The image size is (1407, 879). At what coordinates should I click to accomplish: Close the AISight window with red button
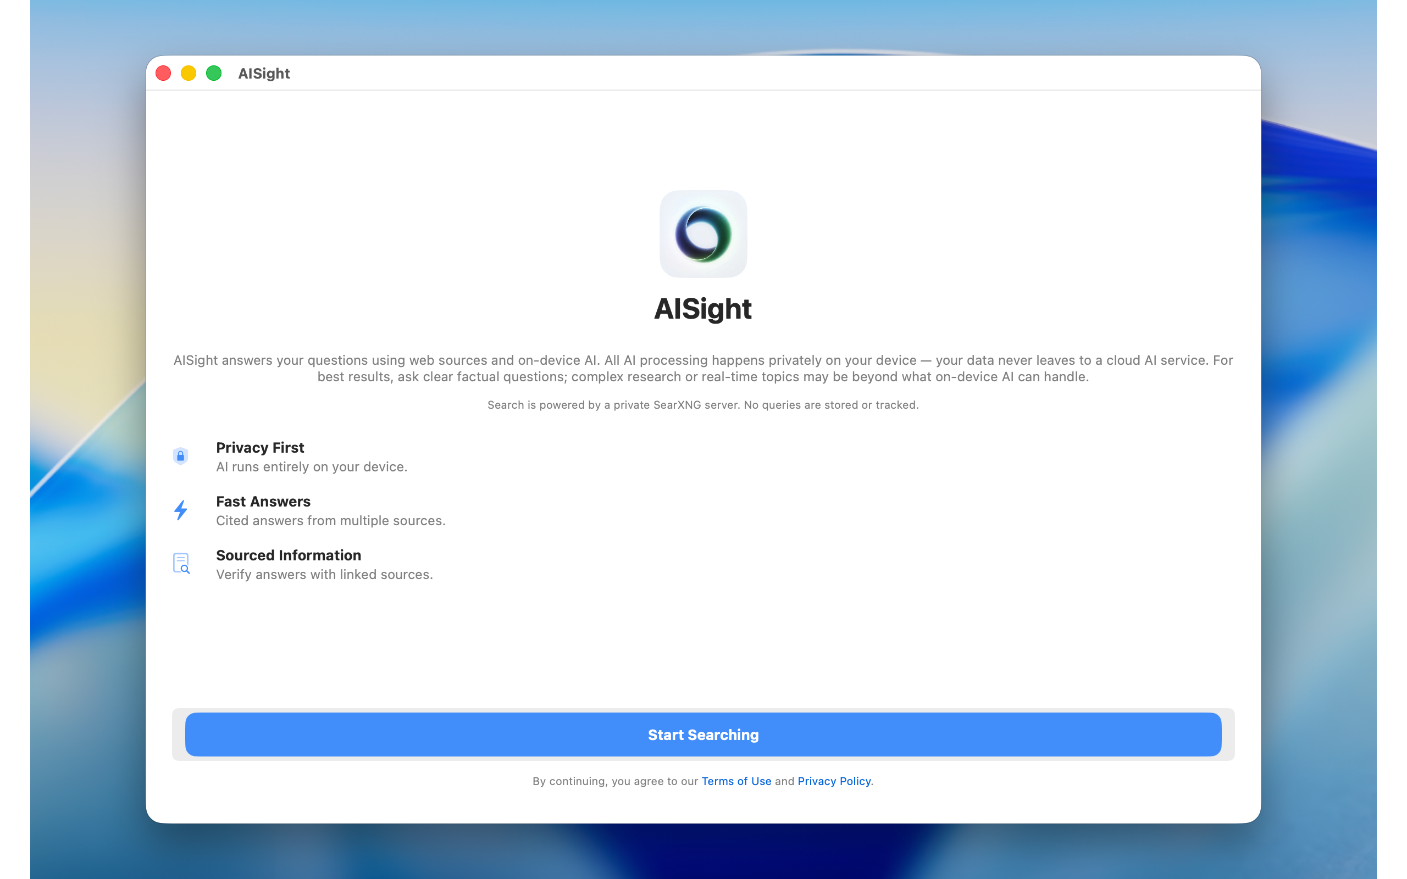pyautogui.click(x=163, y=73)
